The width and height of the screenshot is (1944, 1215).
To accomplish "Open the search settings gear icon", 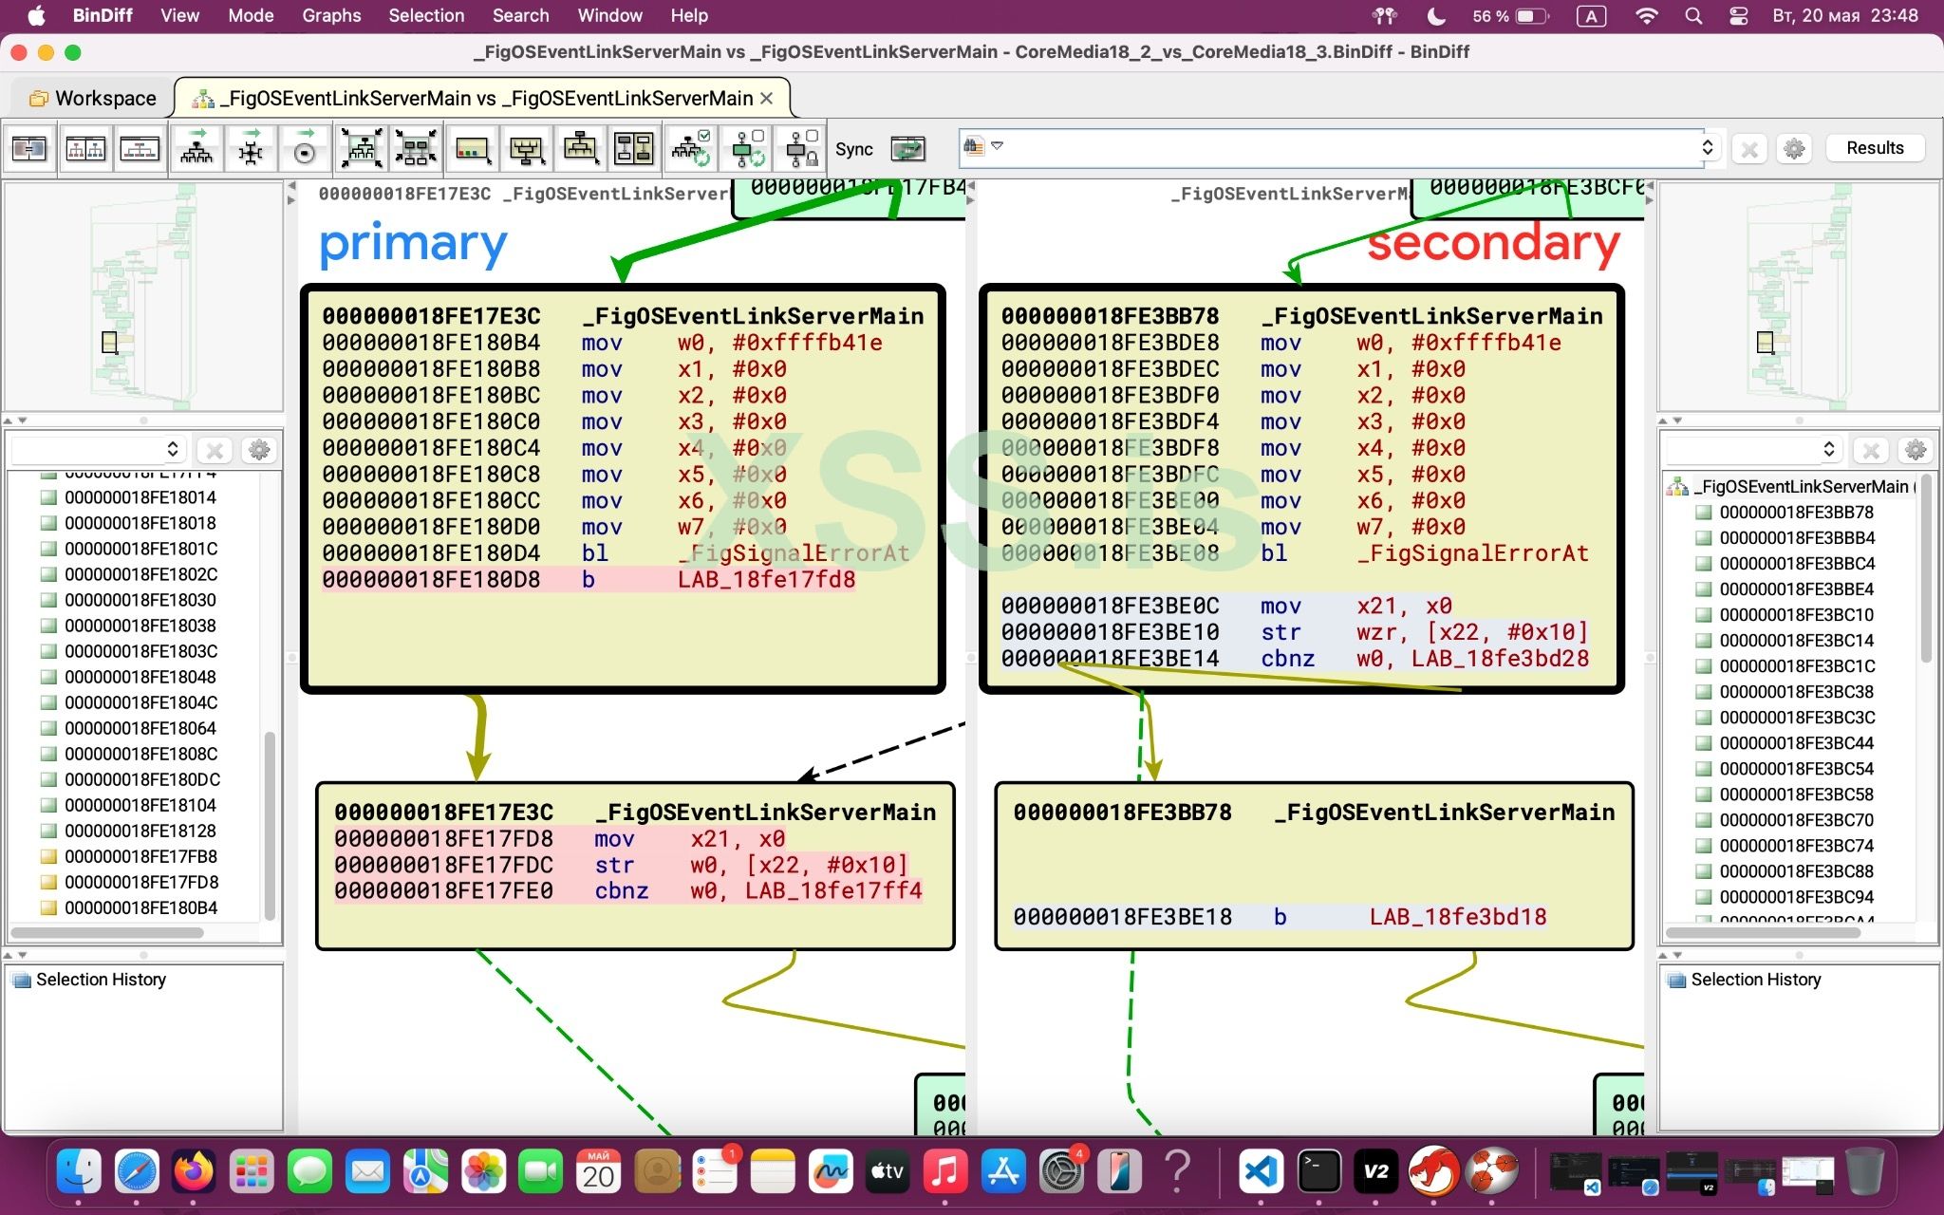I will [1793, 148].
